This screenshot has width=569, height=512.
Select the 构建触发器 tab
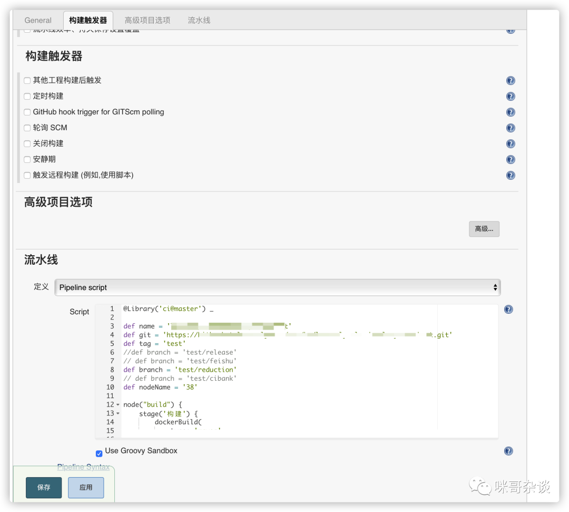[88, 21]
